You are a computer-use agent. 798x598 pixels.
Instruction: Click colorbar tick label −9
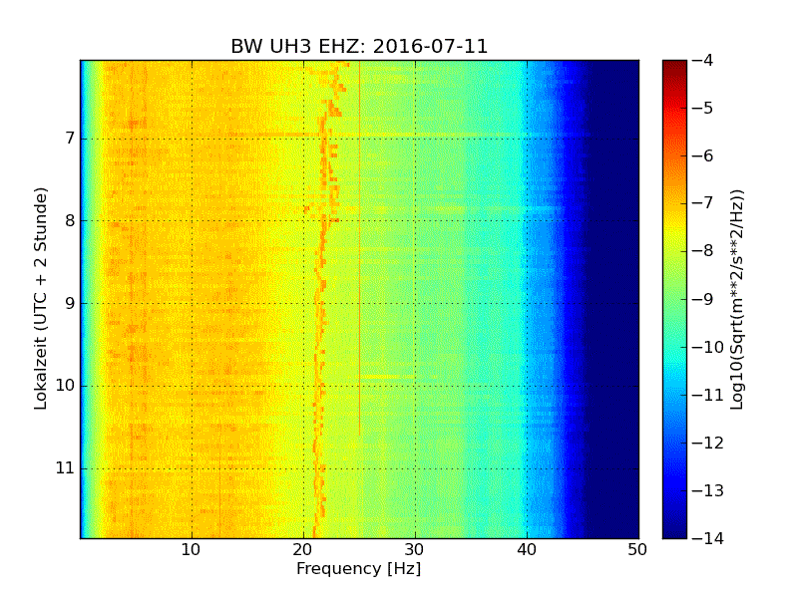(x=702, y=299)
